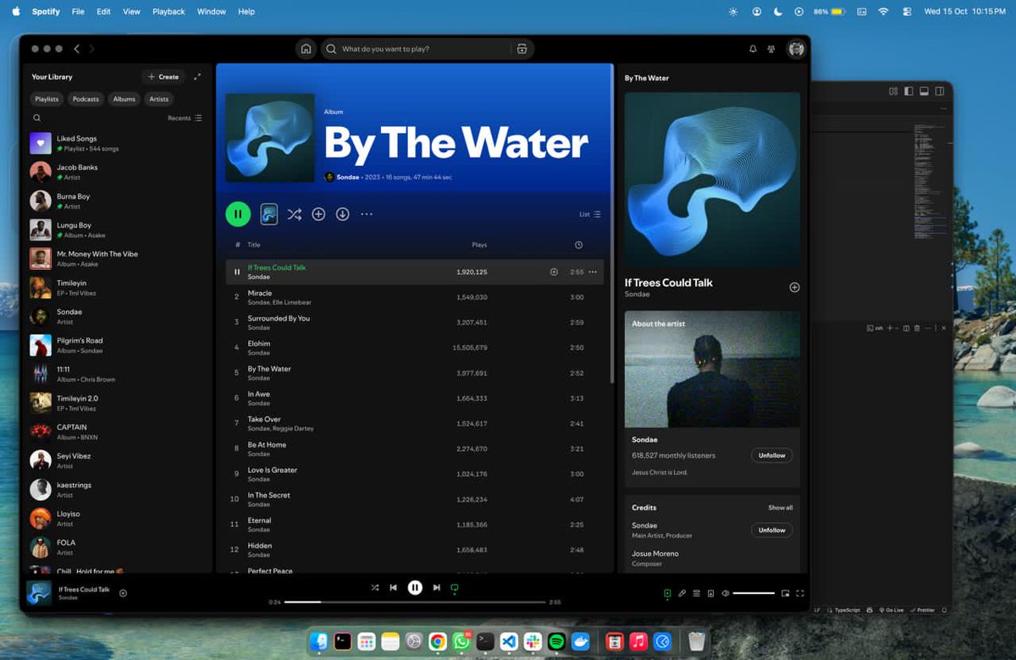
Task: Go back with the left arrow
Action: pyautogui.click(x=76, y=49)
